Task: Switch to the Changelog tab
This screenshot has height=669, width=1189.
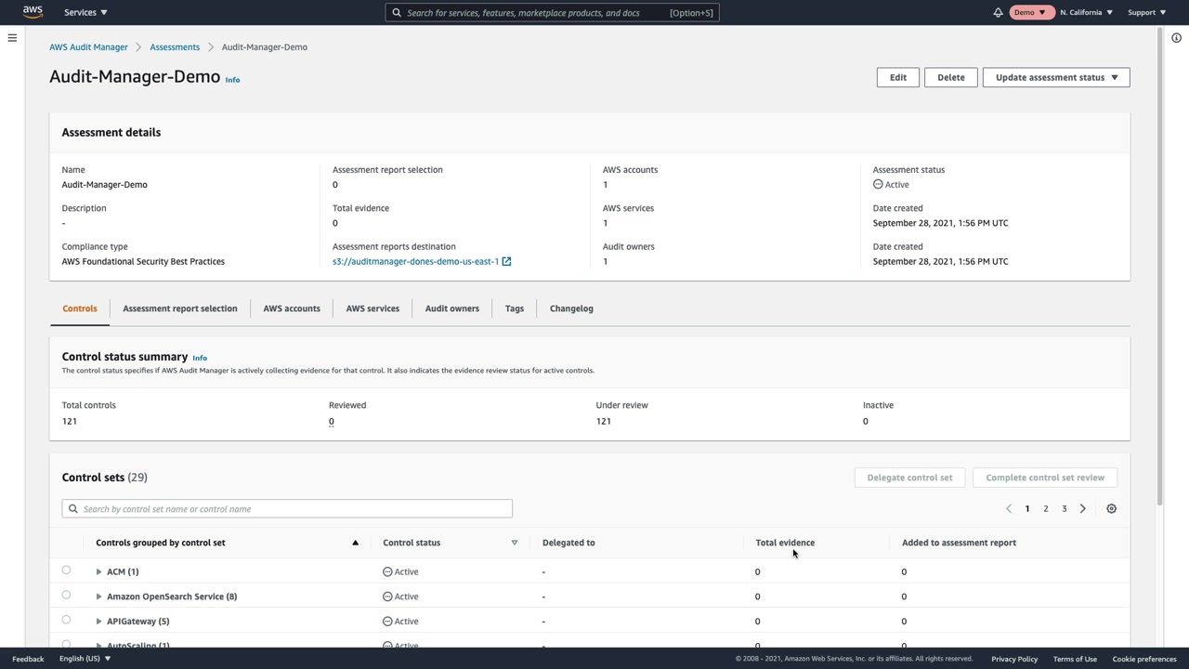Action: coord(571,308)
